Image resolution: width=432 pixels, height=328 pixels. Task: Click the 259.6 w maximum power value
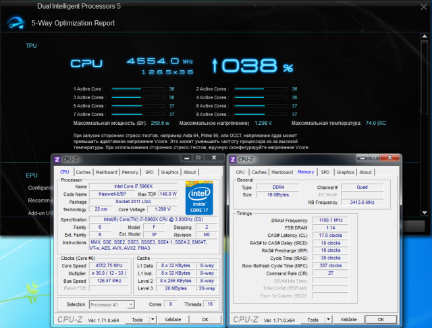(x=160, y=123)
